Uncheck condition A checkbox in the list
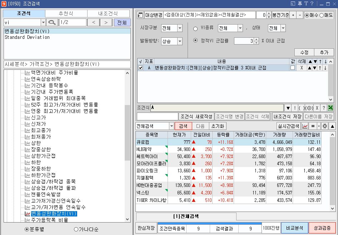This screenshot has width=338, height=235. [x=140, y=68]
